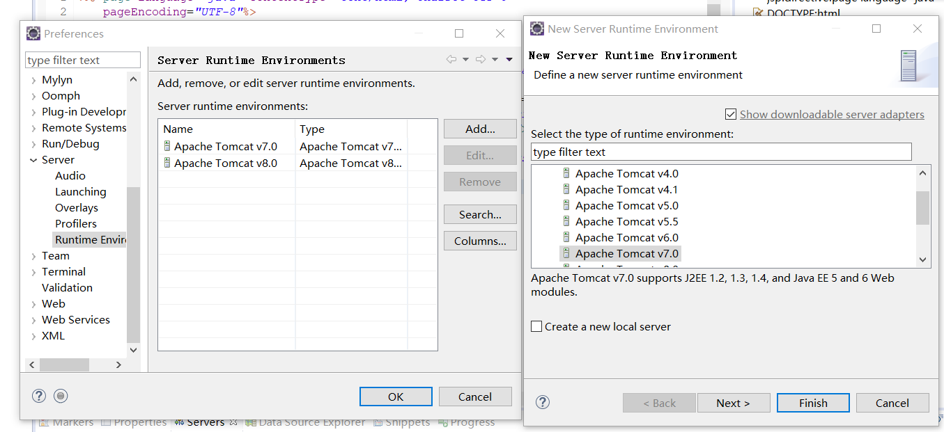Click Finish button
The image size is (944, 432).
coord(813,403)
